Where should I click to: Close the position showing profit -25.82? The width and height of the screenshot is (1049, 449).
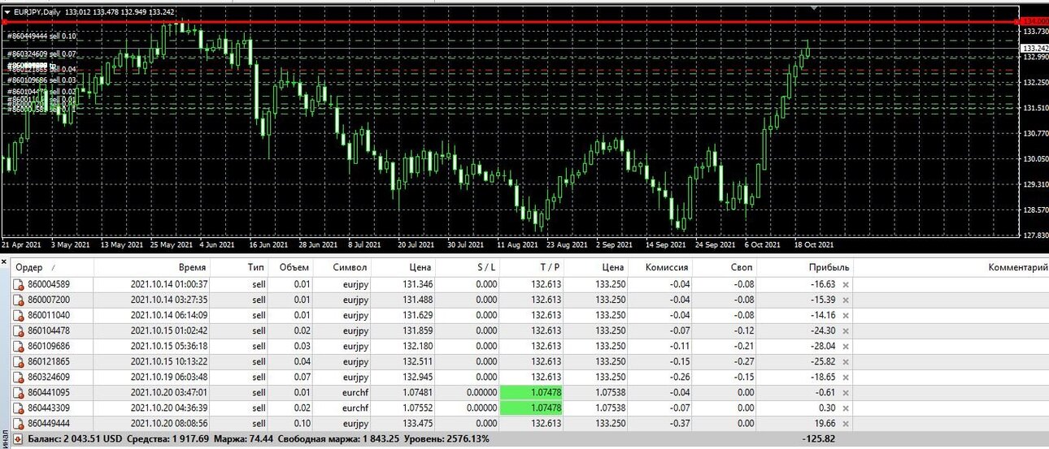tap(846, 362)
